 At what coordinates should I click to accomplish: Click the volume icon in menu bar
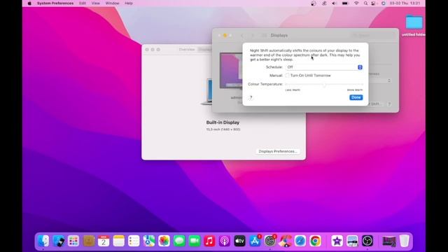335,3
